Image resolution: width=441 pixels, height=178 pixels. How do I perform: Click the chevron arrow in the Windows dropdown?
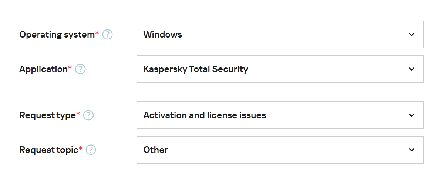(x=411, y=35)
